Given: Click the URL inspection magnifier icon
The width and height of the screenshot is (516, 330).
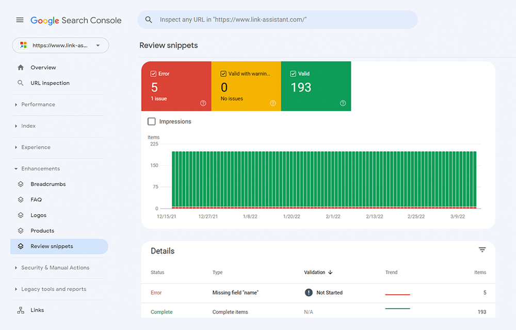Looking at the screenshot, I should coord(21,83).
